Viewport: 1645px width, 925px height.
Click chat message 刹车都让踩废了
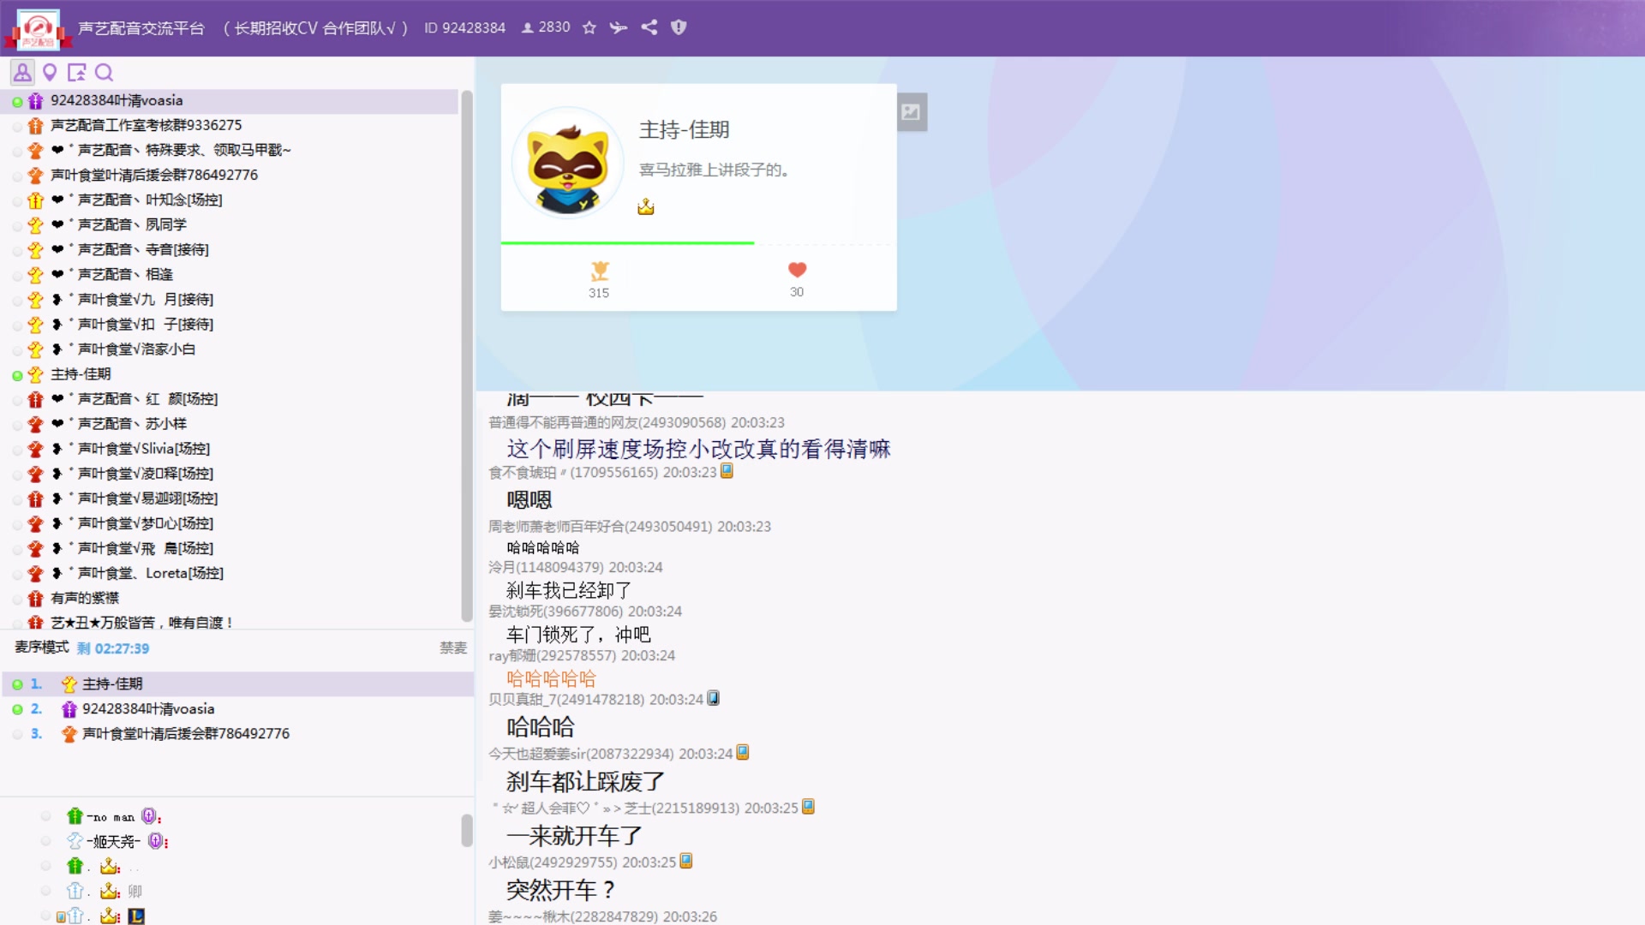[x=585, y=781]
